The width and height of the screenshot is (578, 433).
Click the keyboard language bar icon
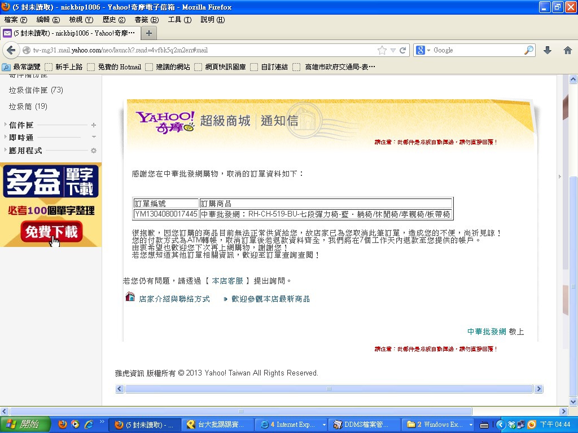click(484, 425)
